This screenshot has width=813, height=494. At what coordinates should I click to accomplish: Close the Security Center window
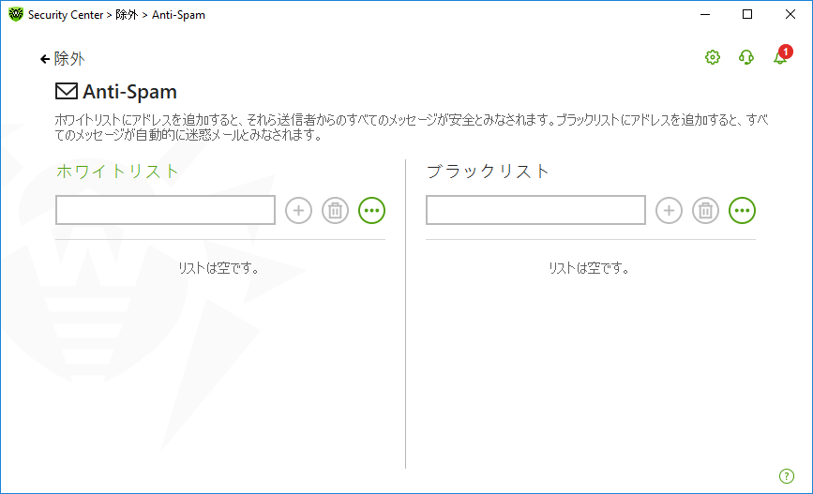[x=790, y=15]
